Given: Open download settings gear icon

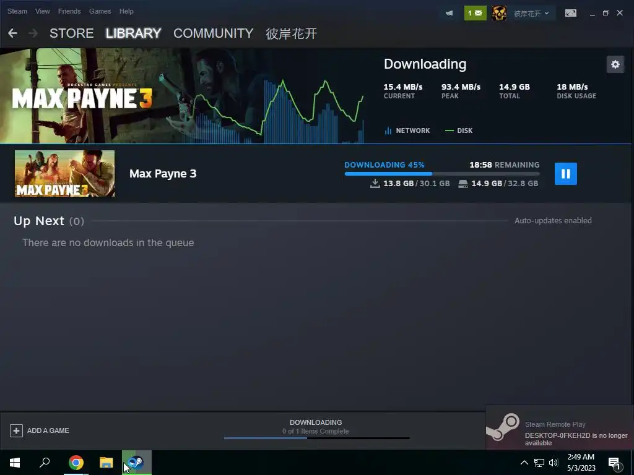Looking at the screenshot, I should coord(615,64).
